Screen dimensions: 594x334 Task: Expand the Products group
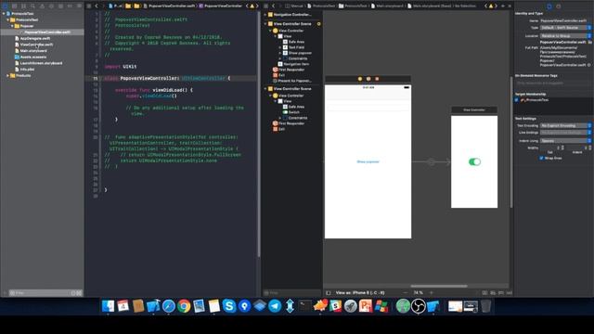click(8, 75)
